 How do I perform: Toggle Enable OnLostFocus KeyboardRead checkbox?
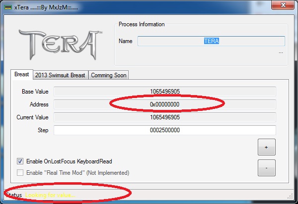(20, 161)
